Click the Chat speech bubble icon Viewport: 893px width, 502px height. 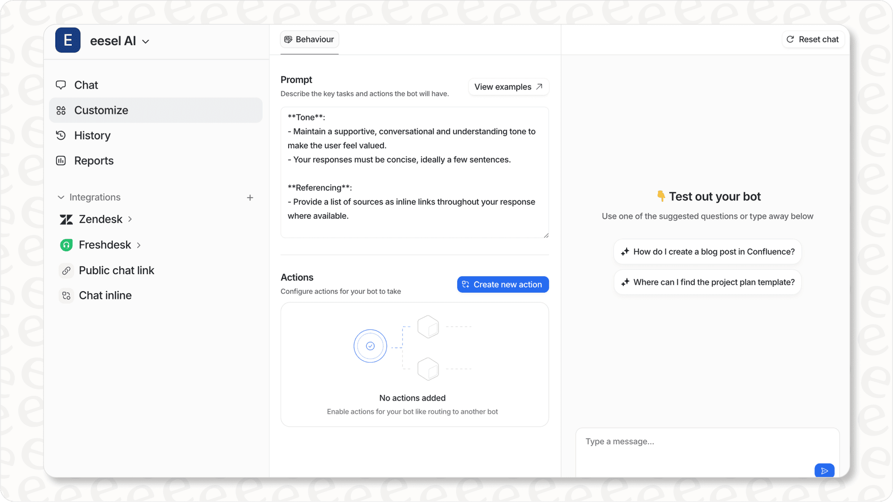click(61, 85)
